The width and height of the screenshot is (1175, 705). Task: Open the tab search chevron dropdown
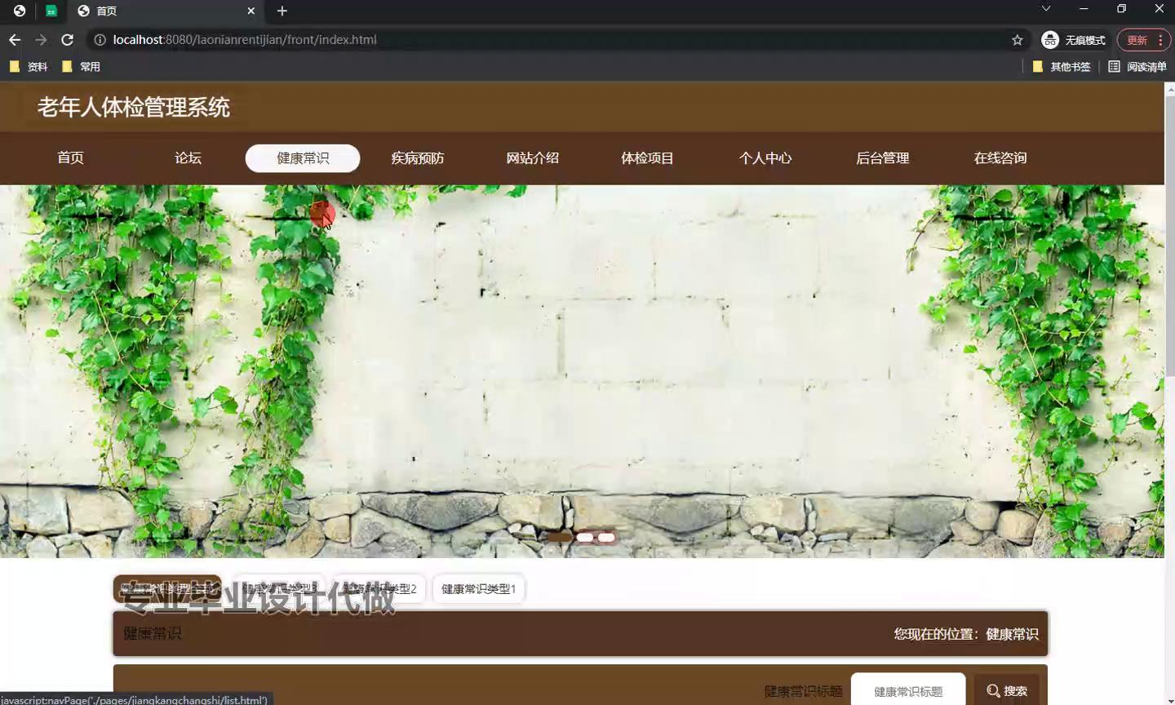click(1045, 8)
